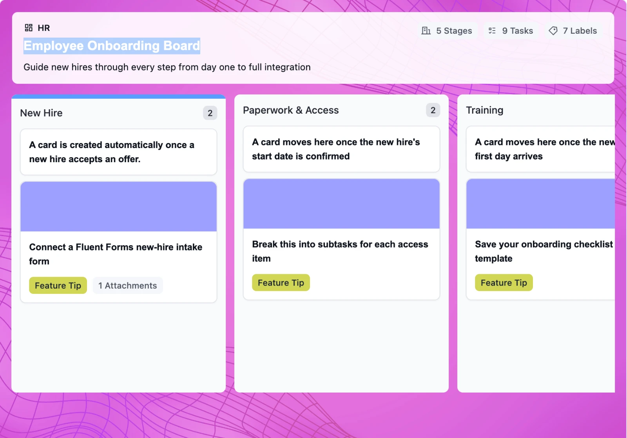This screenshot has width=627, height=438.
Task: Open the 1 Attachments badge
Action: (128, 286)
